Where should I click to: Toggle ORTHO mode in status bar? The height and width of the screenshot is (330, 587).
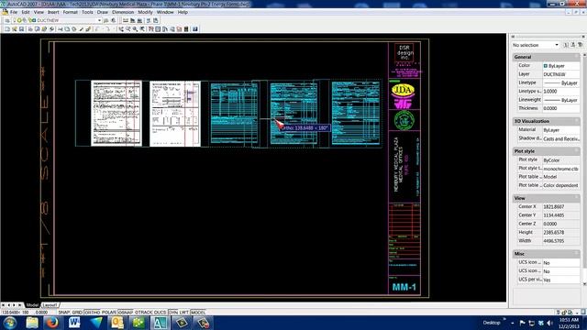click(92, 313)
